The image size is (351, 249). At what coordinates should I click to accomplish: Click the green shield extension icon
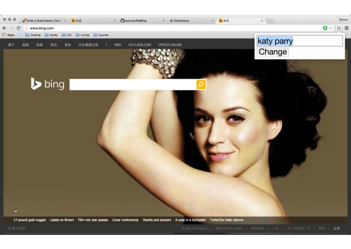click(x=325, y=28)
